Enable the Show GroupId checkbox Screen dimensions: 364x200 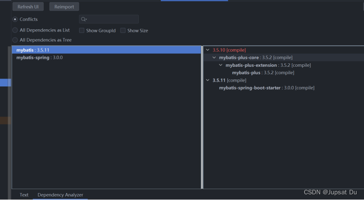[82, 30]
